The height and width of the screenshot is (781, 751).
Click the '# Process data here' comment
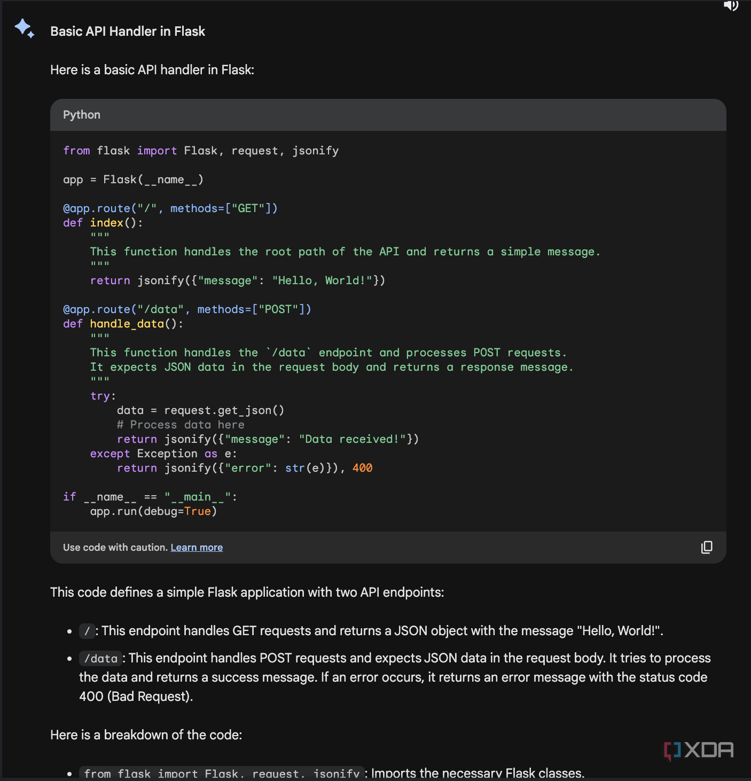click(181, 425)
